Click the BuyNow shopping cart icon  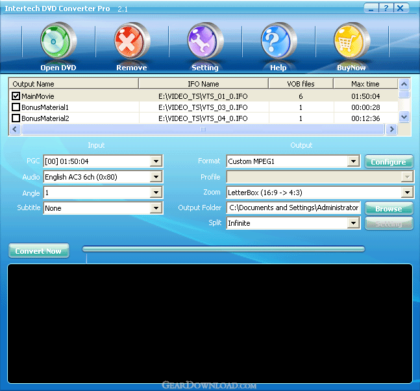[352, 40]
